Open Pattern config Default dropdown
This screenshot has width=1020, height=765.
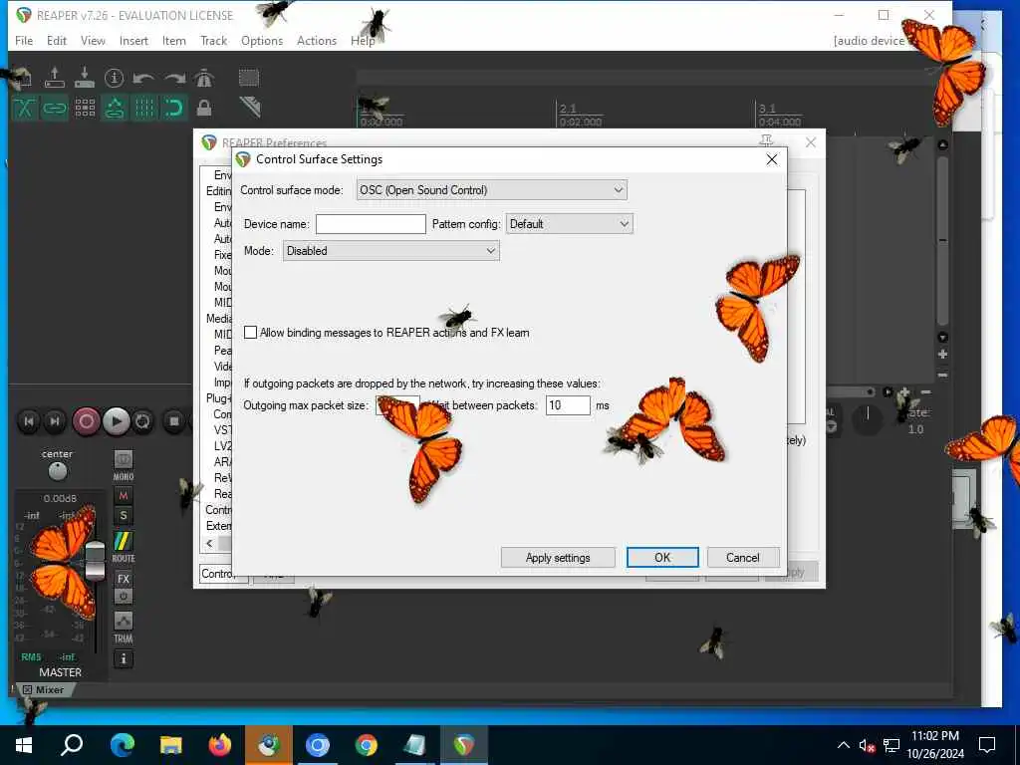pyautogui.click(x=569, y=224)
